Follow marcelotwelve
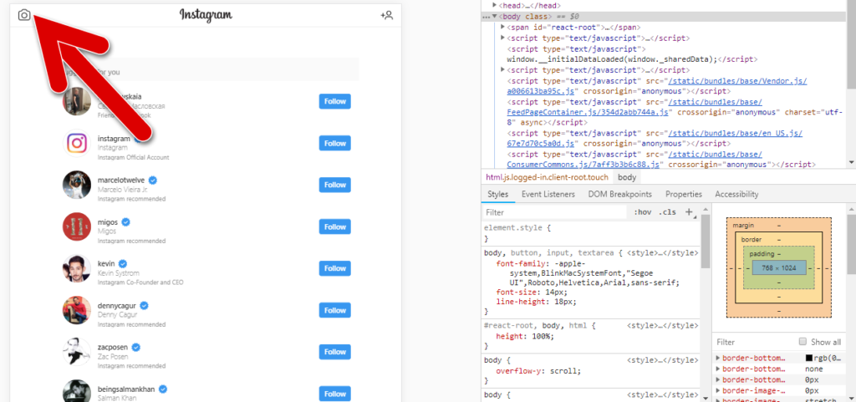The image size is (856, 402). click(335, 185)
